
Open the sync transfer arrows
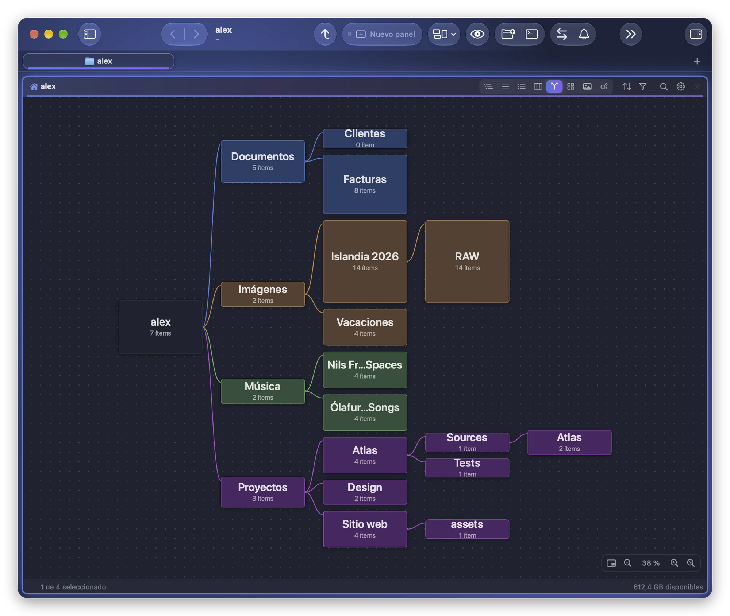pyautogui.click(x=562, y=34)
